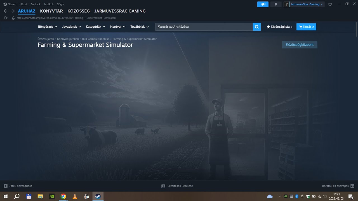Open Media Player Classic from taskbar

pyautogui.click(x=86, y=196)
